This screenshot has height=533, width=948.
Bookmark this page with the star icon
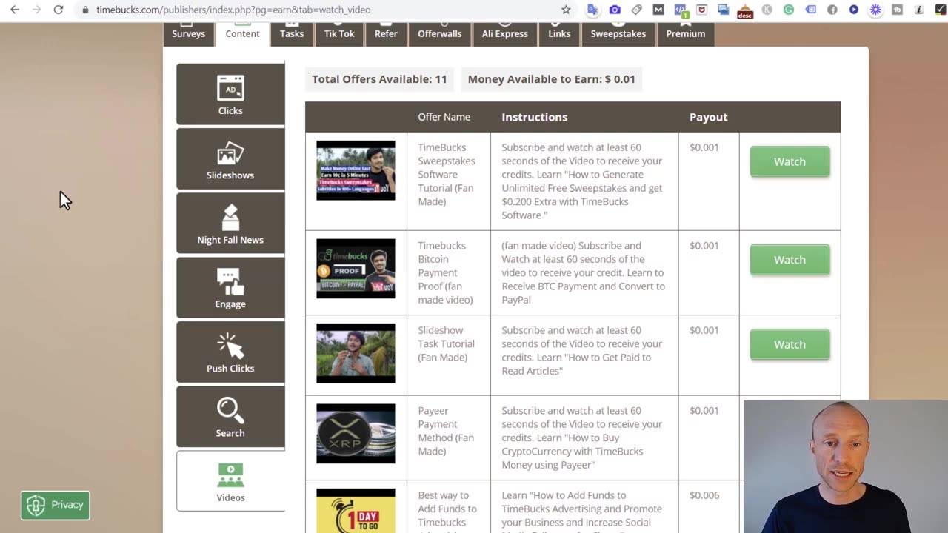coord(566,10)
